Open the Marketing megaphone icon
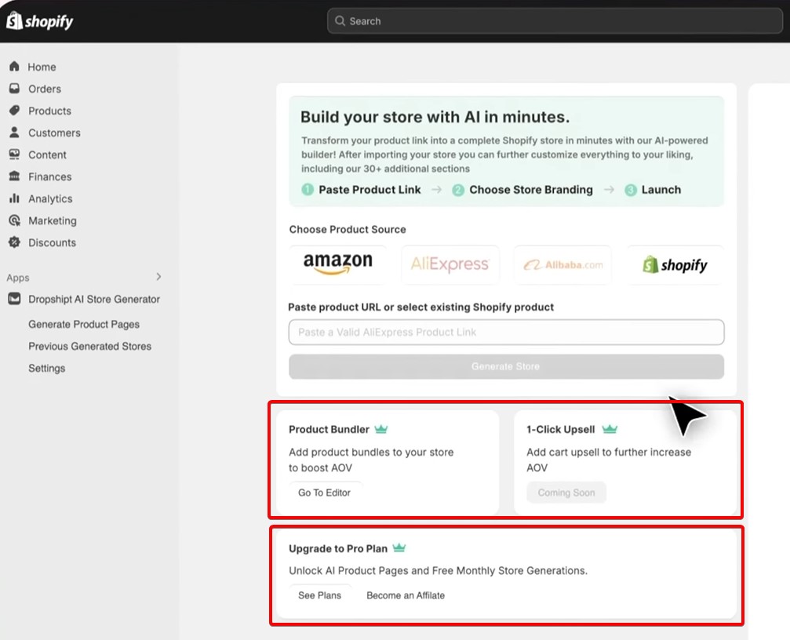The width and height of the screenshot is (790, 640). (14, 220)
